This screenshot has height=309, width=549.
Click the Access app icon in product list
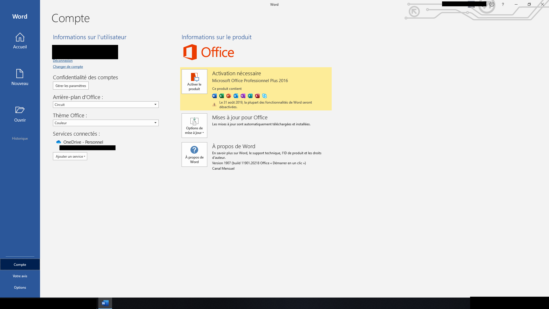click(x=257, y=96)
